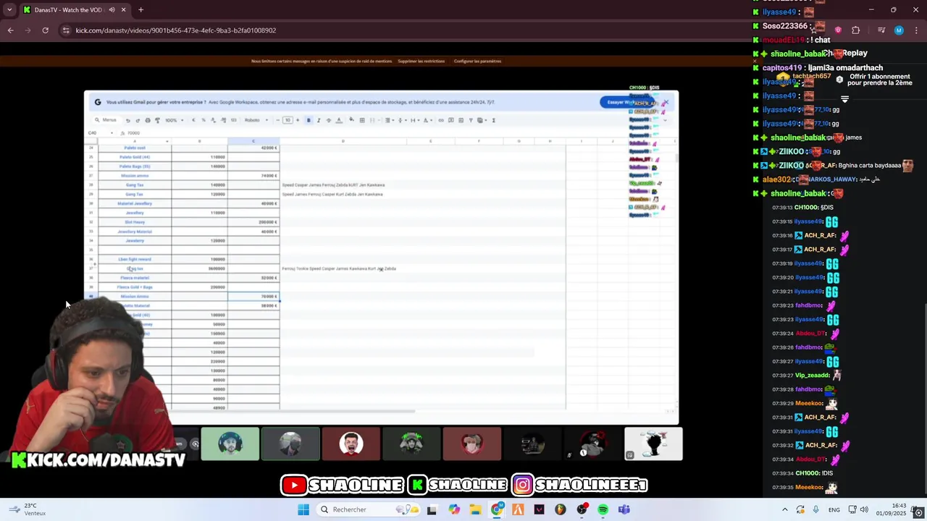
Task: Open the Chrome three-dot menu
Action: click(915, 30)
